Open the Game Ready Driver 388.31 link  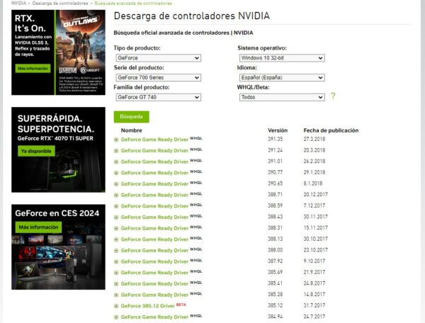pos(154,228)
